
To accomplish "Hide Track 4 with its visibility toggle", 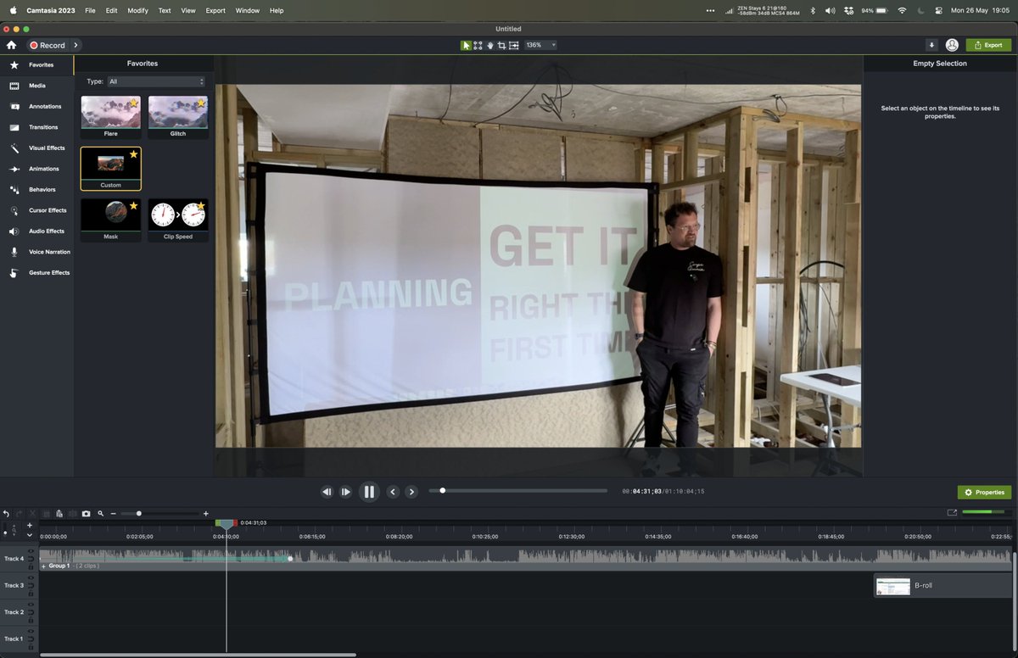I will (x=31, y=551).
